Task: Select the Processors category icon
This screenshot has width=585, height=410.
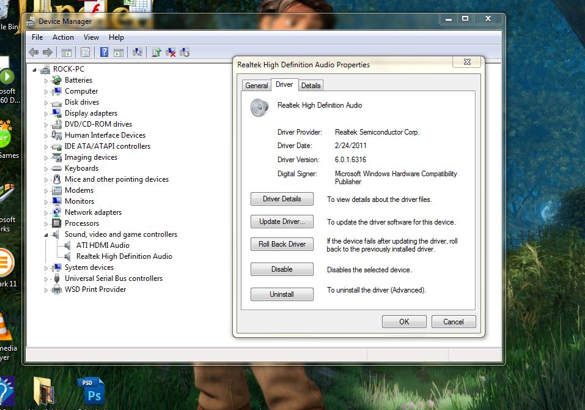Action: pyautogui.click(x=57, y=223)
